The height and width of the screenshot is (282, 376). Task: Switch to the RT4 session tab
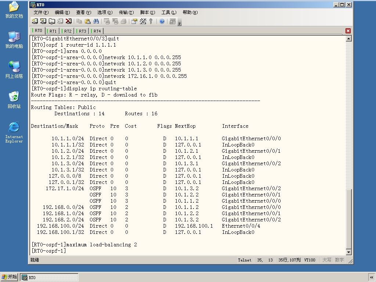tap(97, 31)
